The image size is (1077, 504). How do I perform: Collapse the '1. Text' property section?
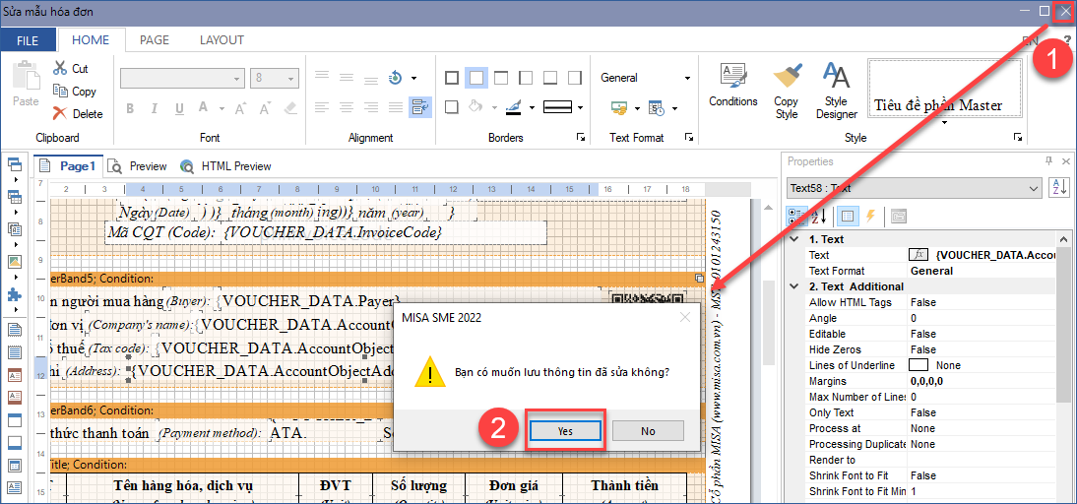tap(794, 239)
